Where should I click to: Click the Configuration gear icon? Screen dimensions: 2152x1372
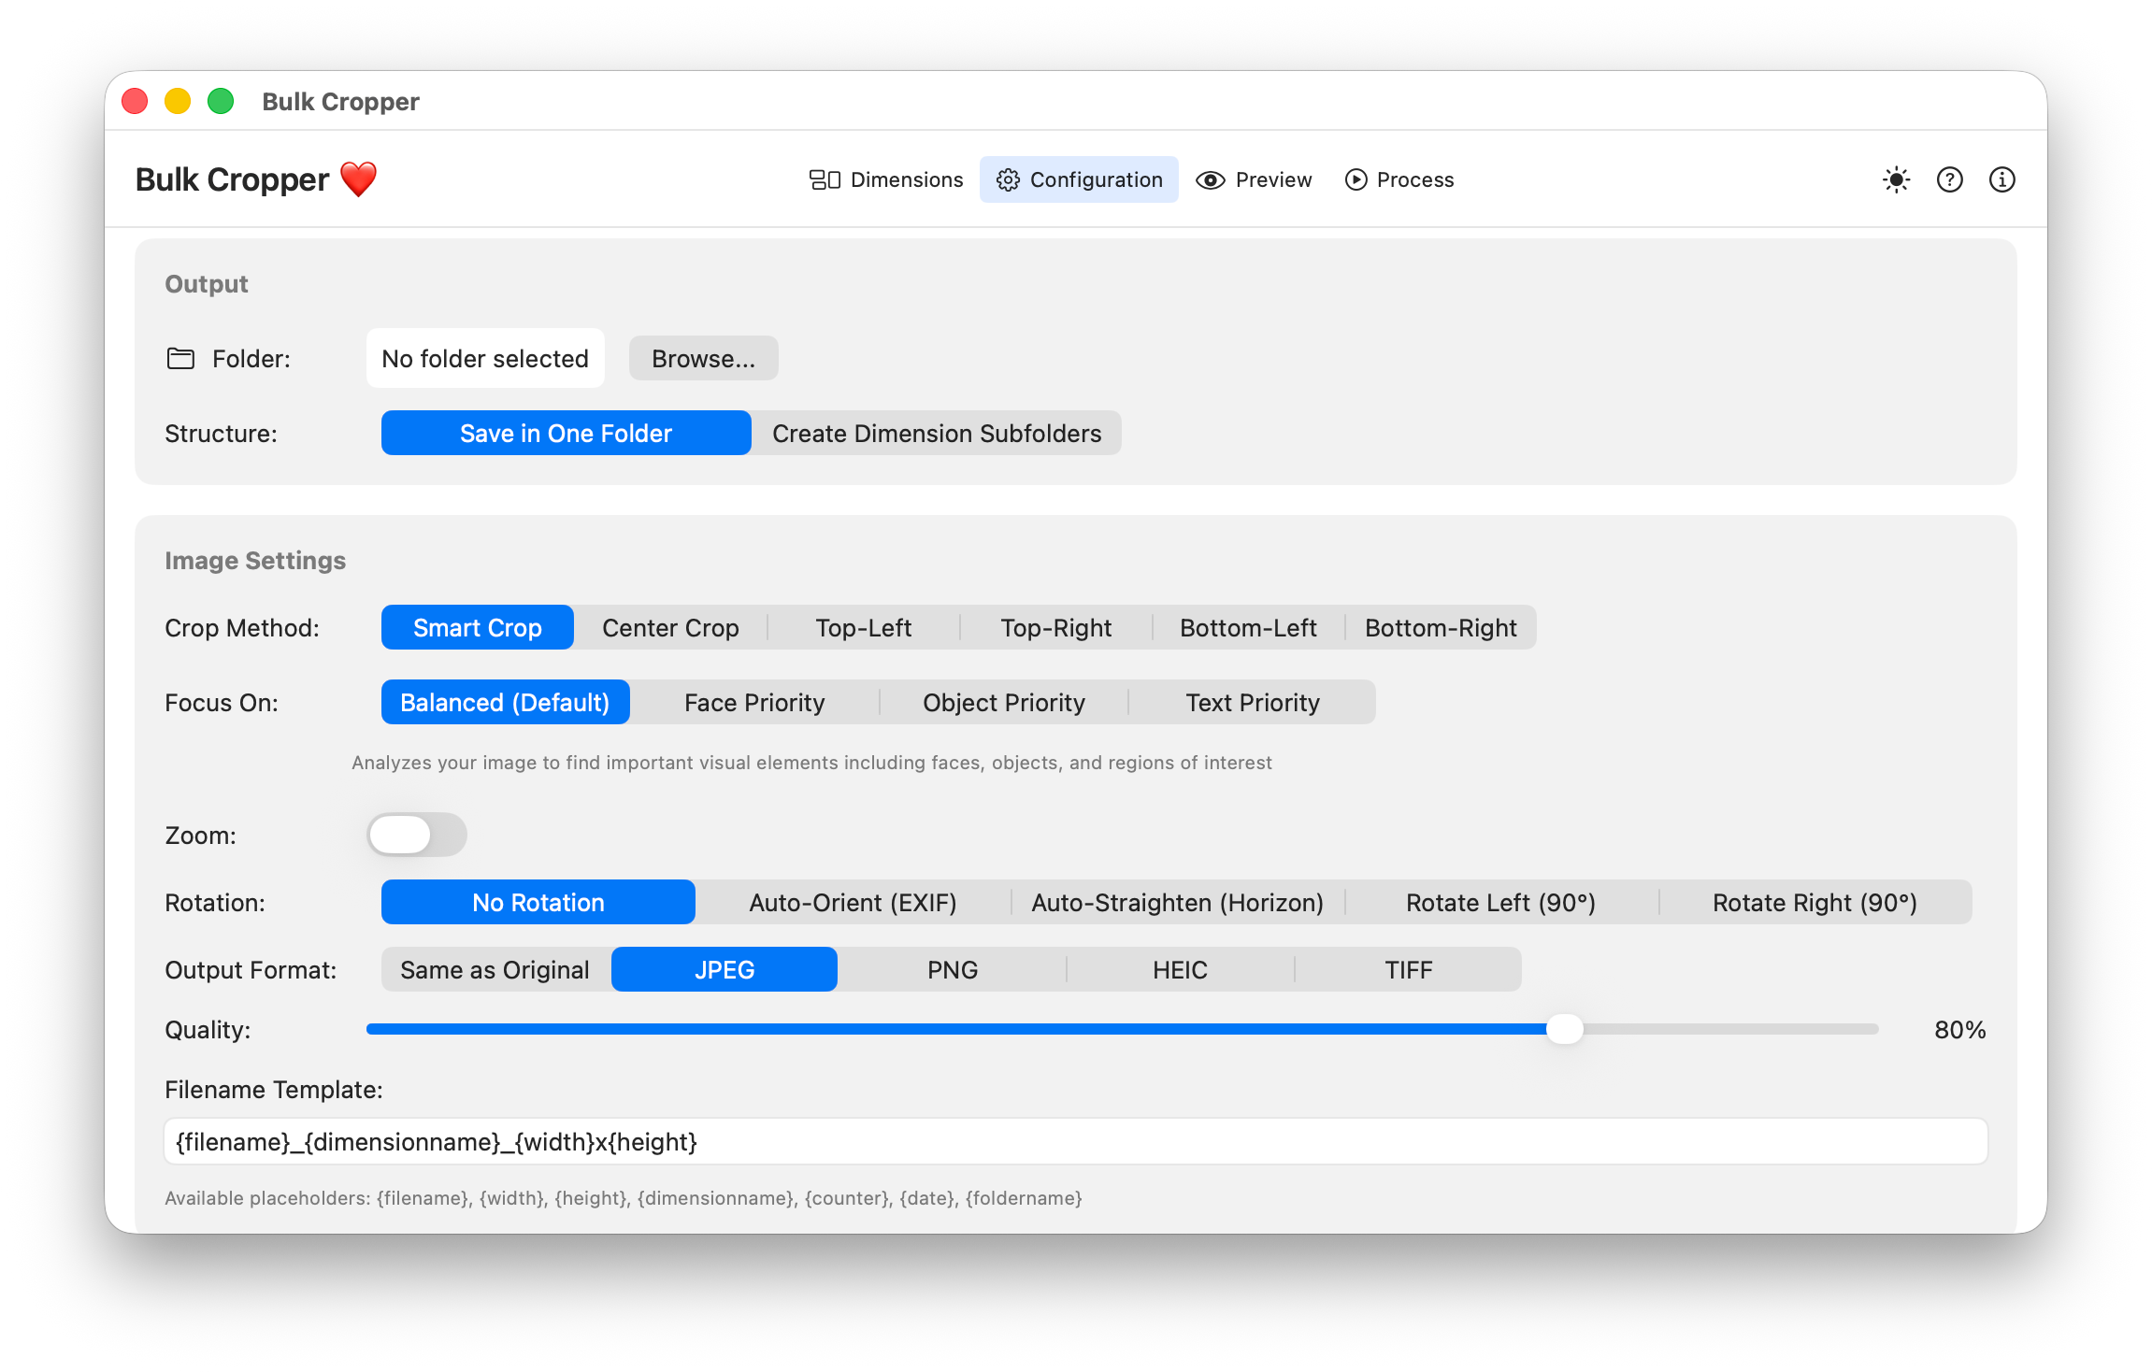point(1008,179)
